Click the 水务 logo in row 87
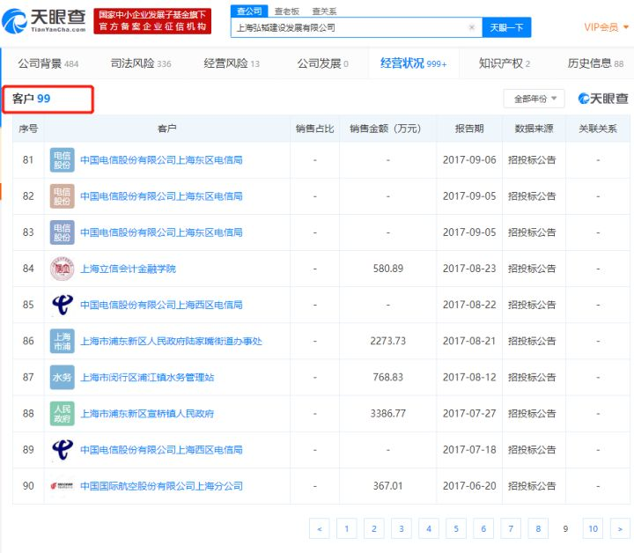The image size is (634, 553). (x=62, y=377)
